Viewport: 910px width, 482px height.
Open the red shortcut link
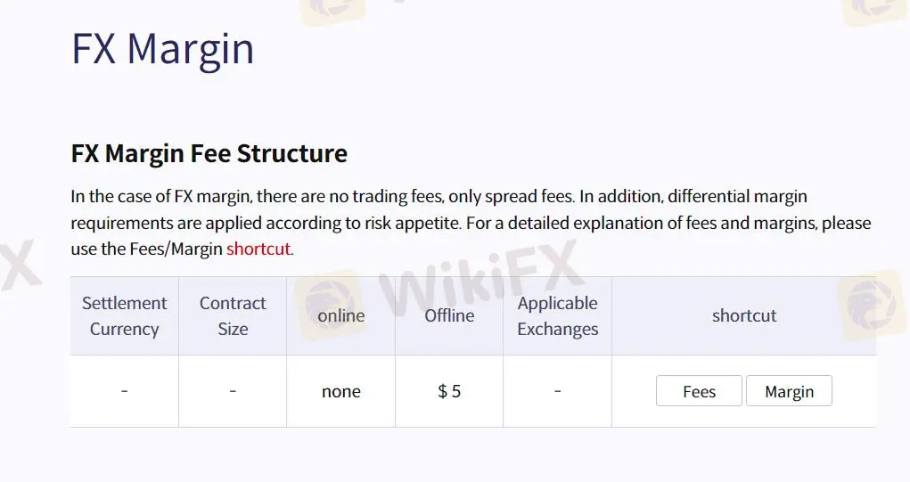click(258, 249)
